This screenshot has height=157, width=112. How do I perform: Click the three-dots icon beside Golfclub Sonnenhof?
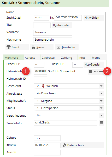pyautogui.click(x=96, y=72)
